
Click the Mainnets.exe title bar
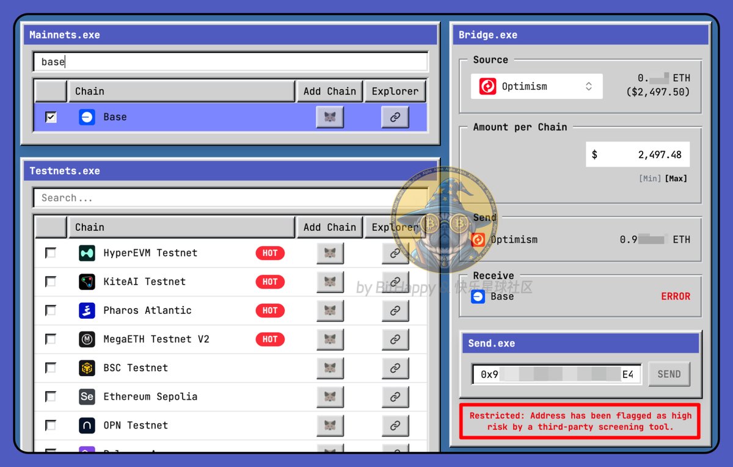point(231,35)
